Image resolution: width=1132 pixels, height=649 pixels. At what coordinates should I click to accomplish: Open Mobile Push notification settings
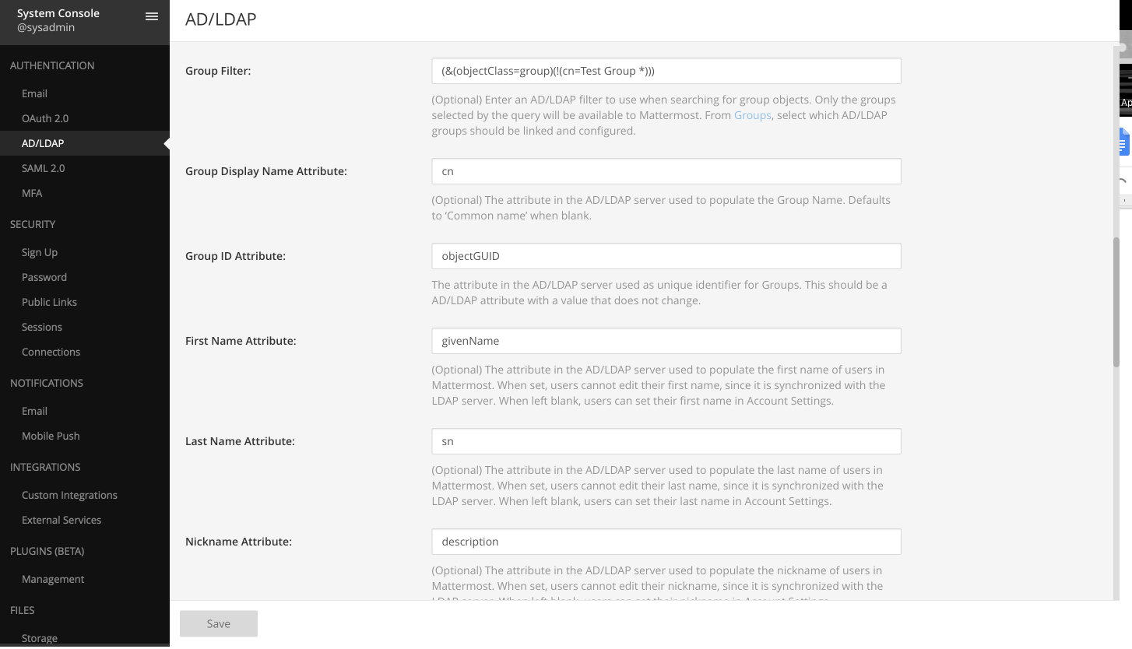tap(51, 436)
